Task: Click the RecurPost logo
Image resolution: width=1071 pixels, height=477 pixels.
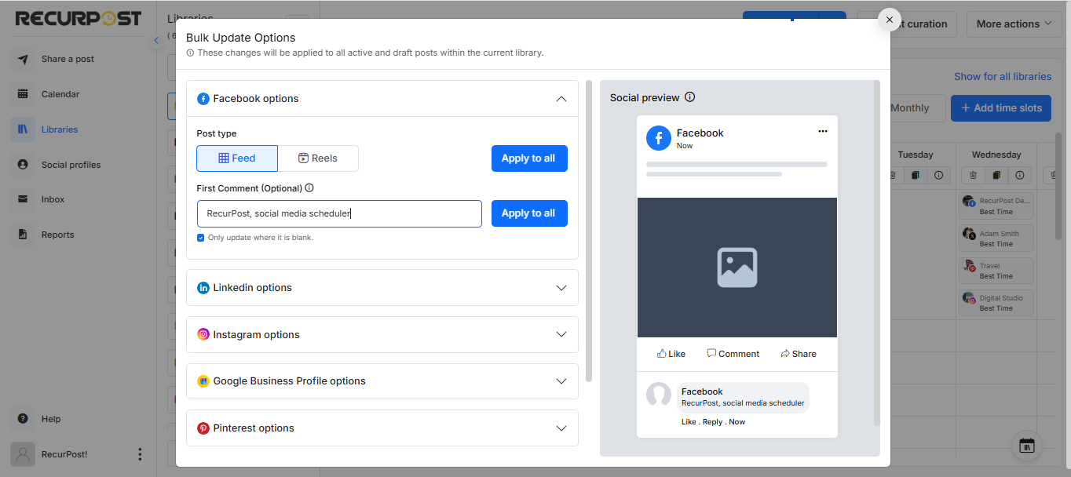Action: pos(79,18)
